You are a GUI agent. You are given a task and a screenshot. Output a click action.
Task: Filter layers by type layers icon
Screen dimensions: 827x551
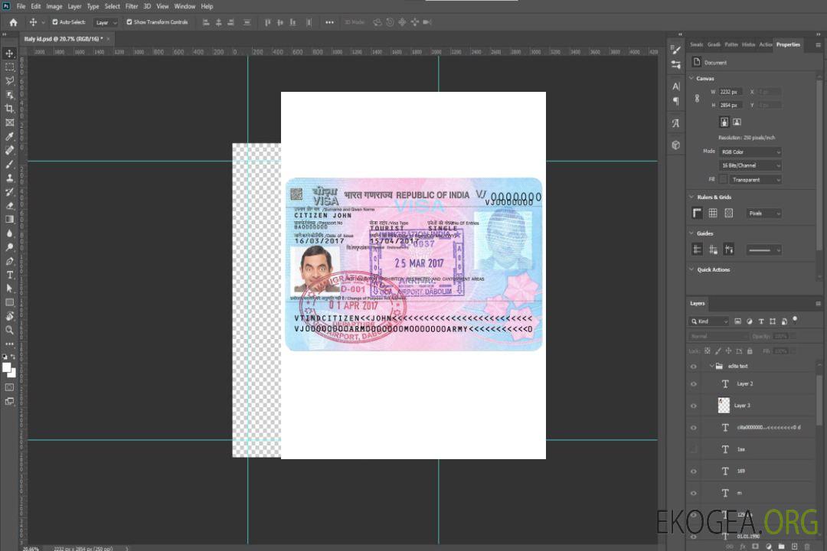[761, 321]
